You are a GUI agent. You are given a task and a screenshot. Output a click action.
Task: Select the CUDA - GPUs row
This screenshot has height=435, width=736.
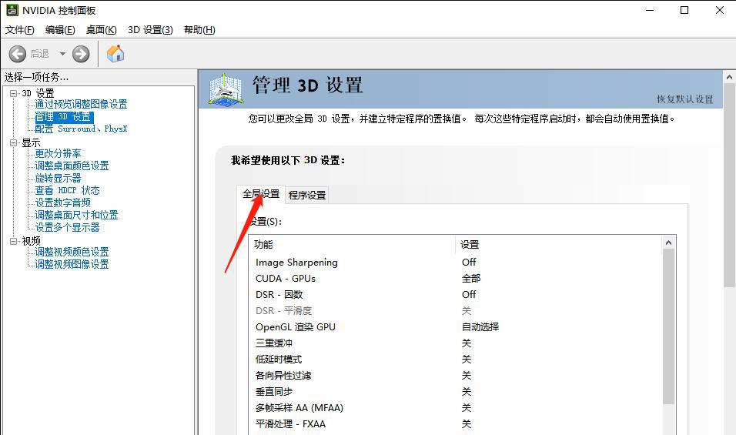[455, 278]
